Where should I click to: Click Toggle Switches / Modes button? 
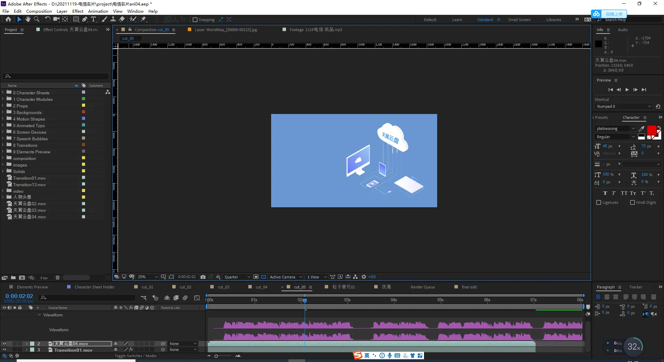point(136,356)
